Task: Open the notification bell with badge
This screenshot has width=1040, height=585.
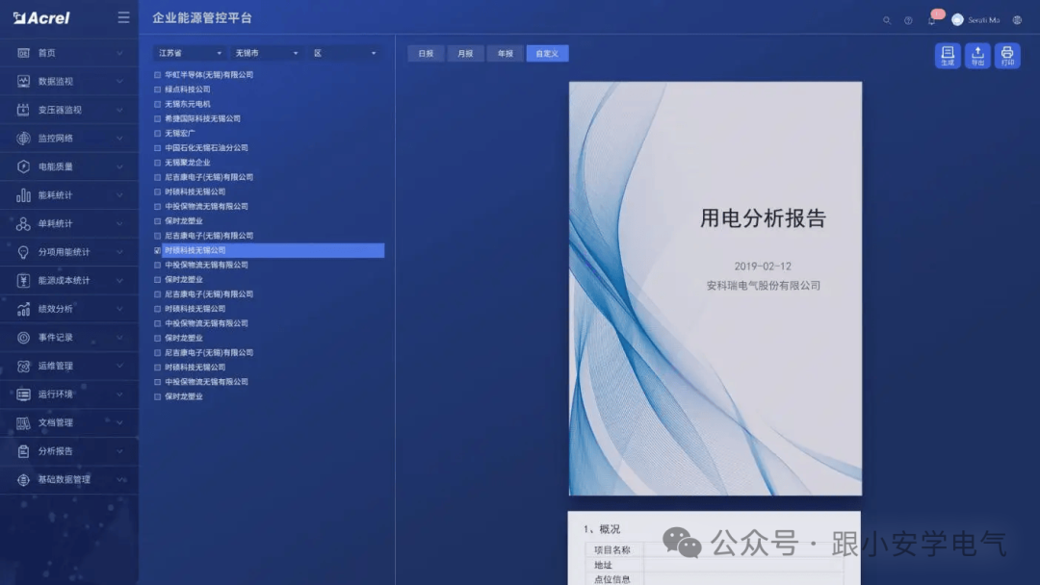Action: 931,19
